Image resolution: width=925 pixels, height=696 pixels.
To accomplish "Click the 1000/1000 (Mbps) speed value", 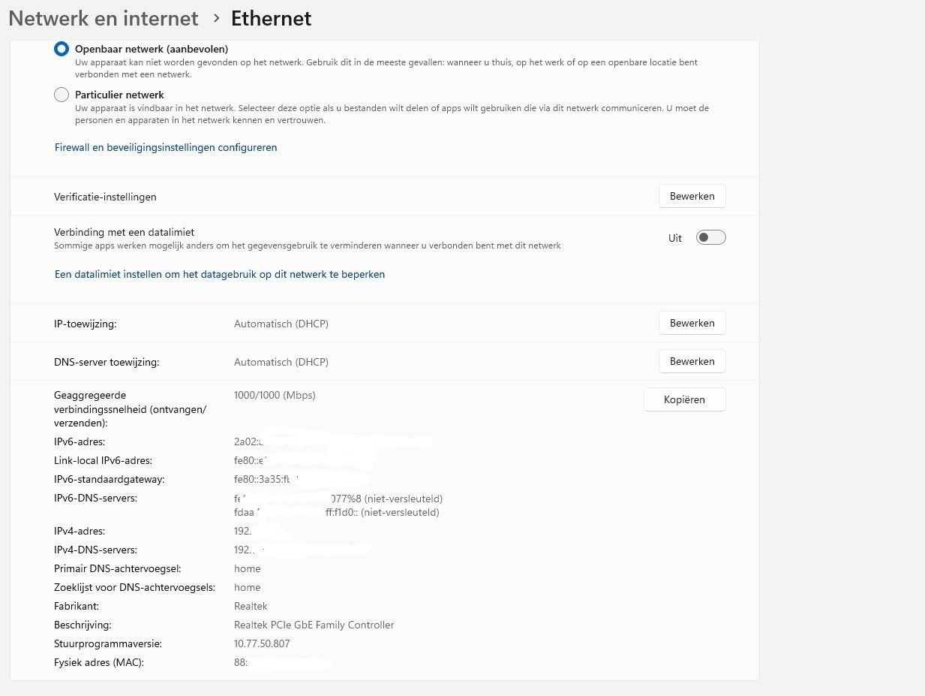I will pos(275,395).
